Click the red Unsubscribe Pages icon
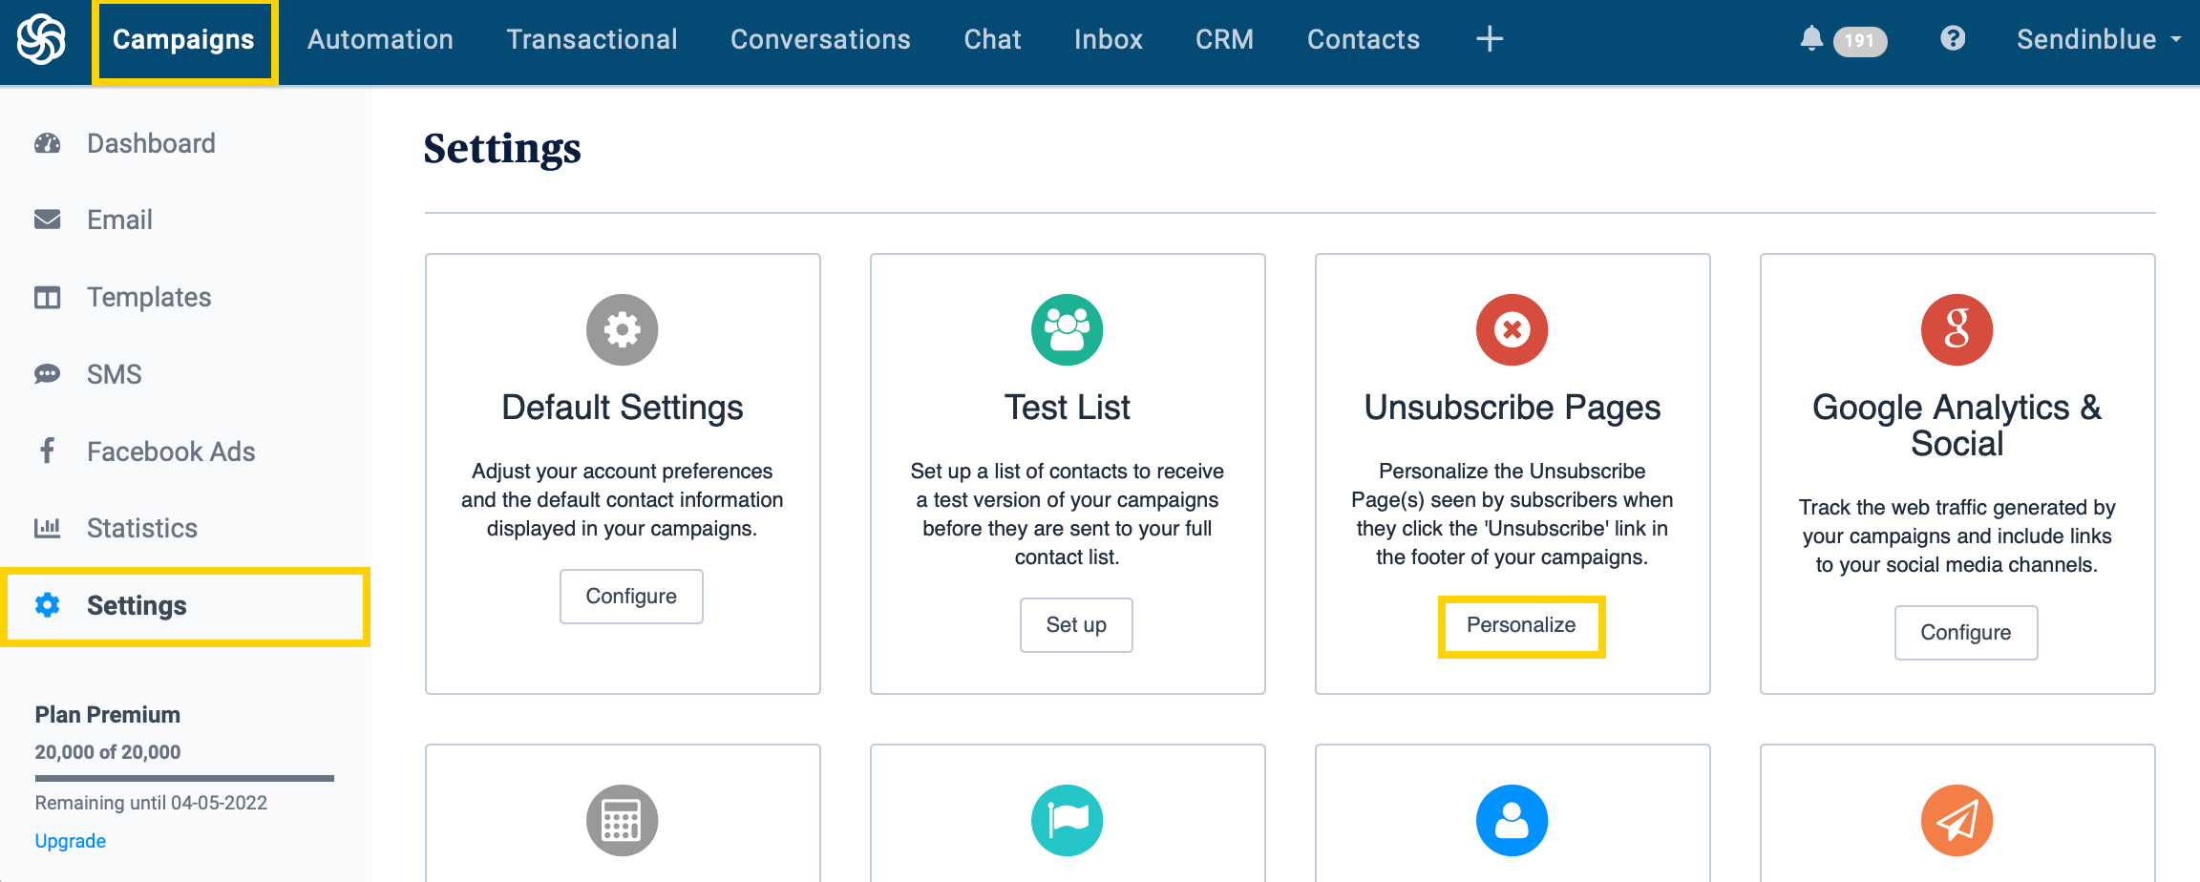The height and width of the screenshot is (882, 2200). (1512, 329)
